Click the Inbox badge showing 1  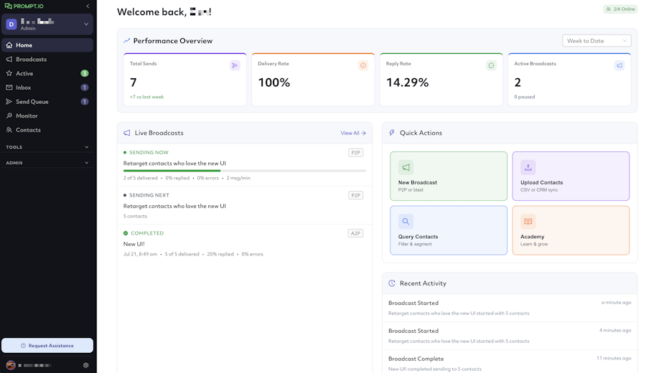click(x=85, y=88)
